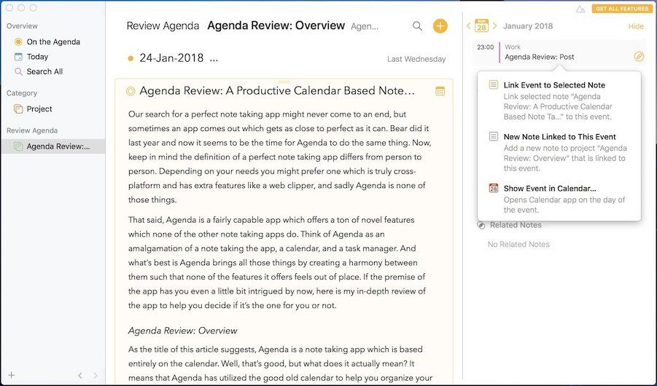
Task: Toggle On the Agenda circle on note title
Action: 131,91
